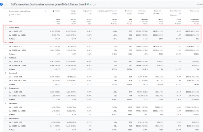
Task: Click Cross-network revenue change 27,733.33%
Action: coord(195,100)
